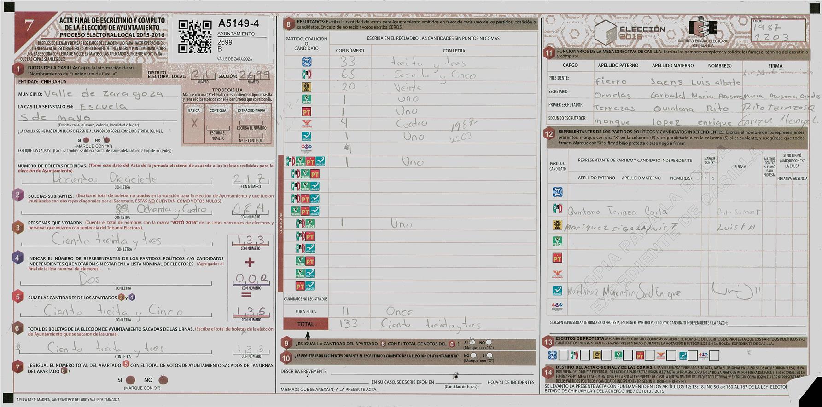The height and width of the screenshot is (407, 822).
Task: Click the Nueva Alianza logo in representatives table
Action: (x=557, y=291)
